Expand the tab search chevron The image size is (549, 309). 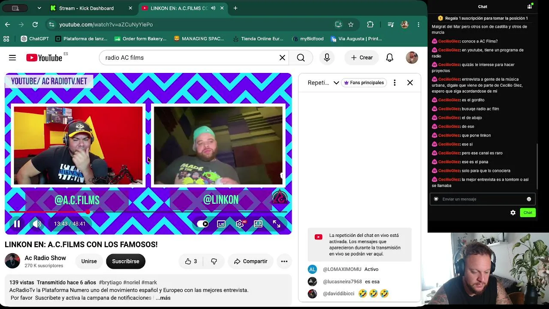coord(39,8)
